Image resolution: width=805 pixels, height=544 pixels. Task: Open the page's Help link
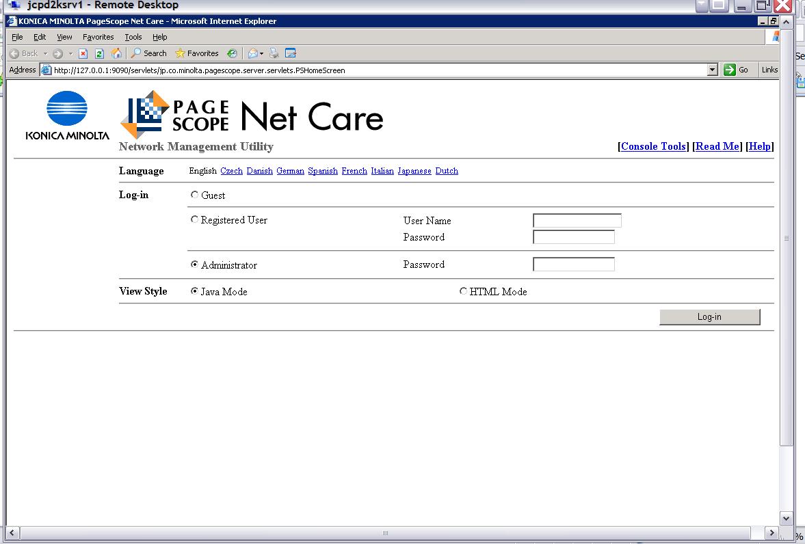pyautogui.click(x=759, y=146)
